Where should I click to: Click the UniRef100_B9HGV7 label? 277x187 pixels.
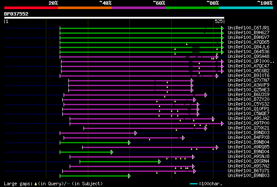pos(248,38)
